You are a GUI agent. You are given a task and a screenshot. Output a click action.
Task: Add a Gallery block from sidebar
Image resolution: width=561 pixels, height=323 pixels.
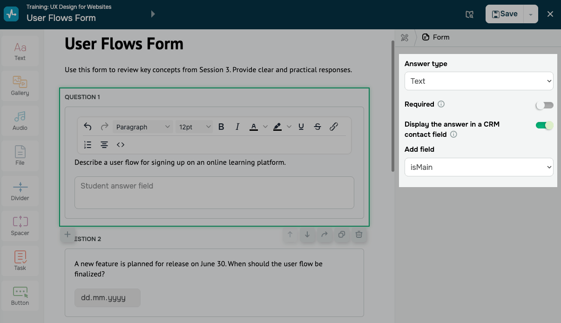click(20, 86)
